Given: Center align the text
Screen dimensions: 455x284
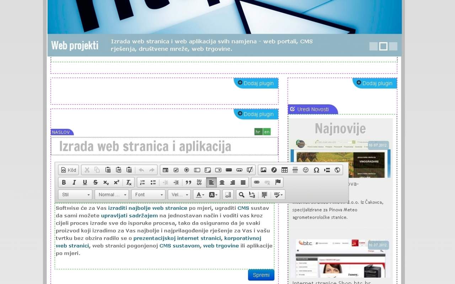Looking at the screenshot, I should [222, 182].
